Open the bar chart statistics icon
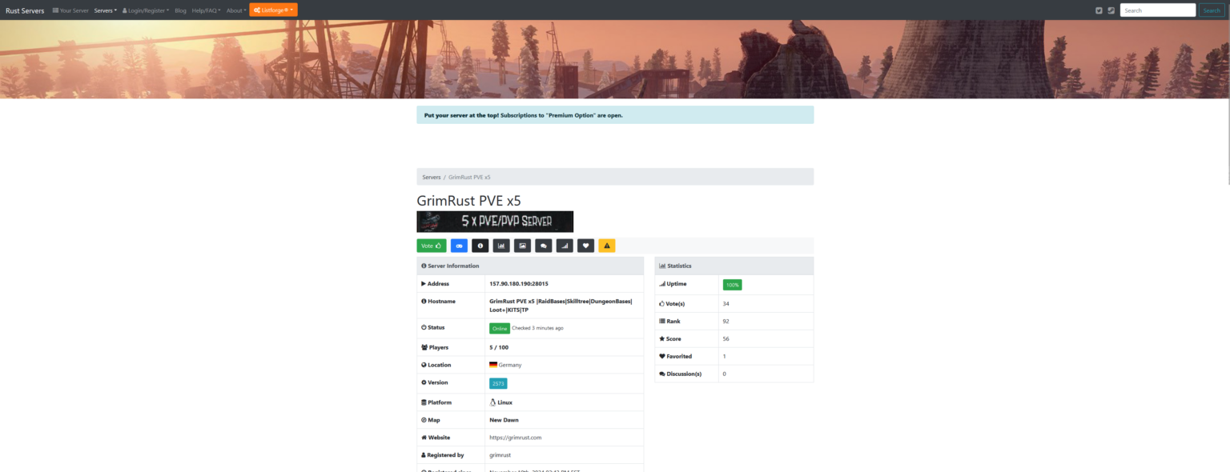This screenshot has height=472, width=1230. (x=501, y=246)
